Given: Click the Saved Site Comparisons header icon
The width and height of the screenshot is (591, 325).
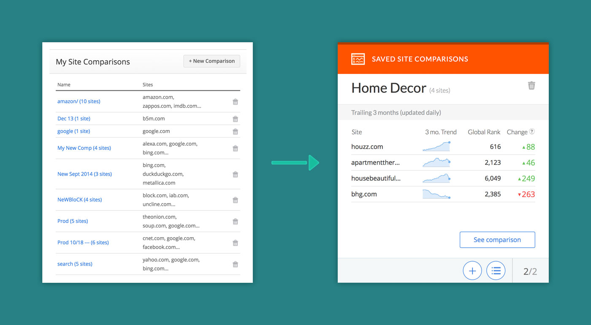Looking at the screenshot, I should click(358, 59).
